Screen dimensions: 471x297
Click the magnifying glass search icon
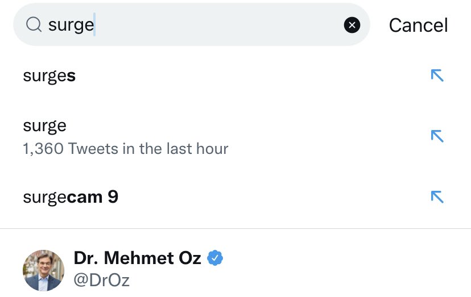coord(34,25)
